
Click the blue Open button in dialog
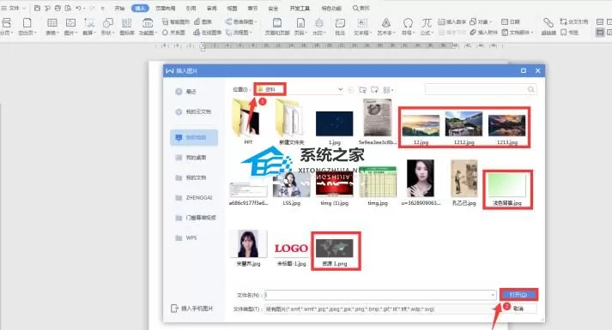[x=518, y=295]
